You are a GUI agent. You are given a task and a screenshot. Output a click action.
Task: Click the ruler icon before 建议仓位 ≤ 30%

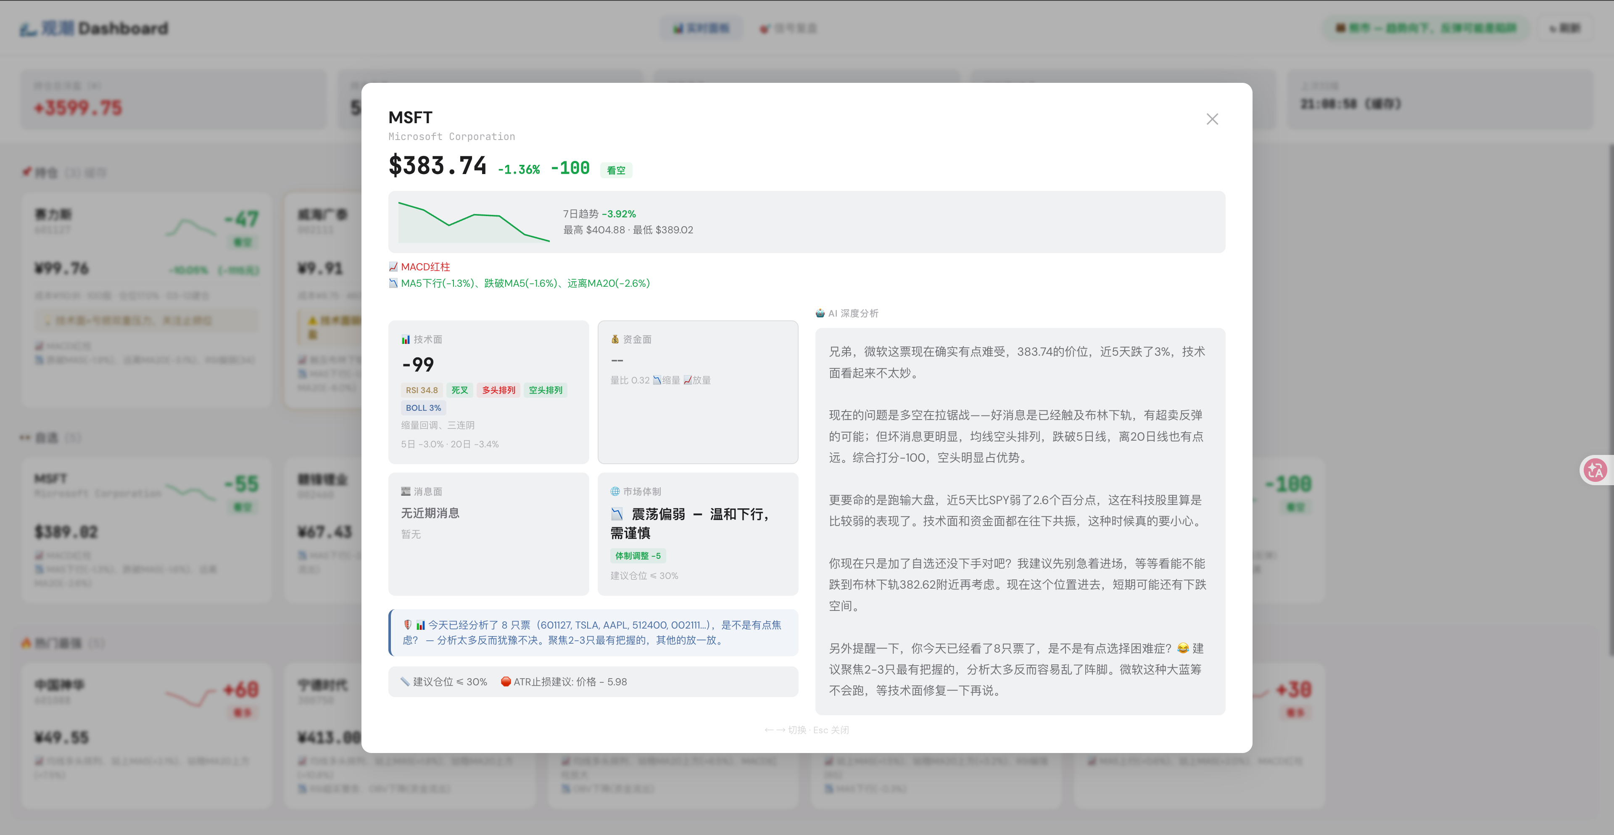(405, 682)
